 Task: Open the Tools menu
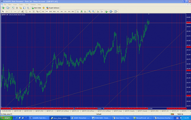[x=27, y=5]
